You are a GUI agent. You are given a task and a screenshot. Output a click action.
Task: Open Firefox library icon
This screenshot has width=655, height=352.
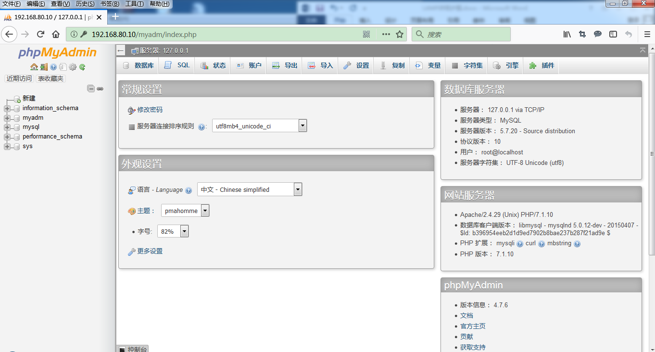(x=567, y=34)
